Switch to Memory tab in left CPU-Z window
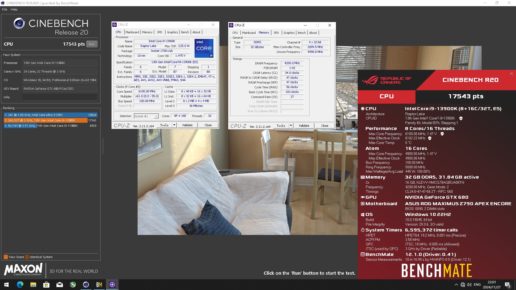This screenshot has height=290, width=516. (x=147, y=32)
